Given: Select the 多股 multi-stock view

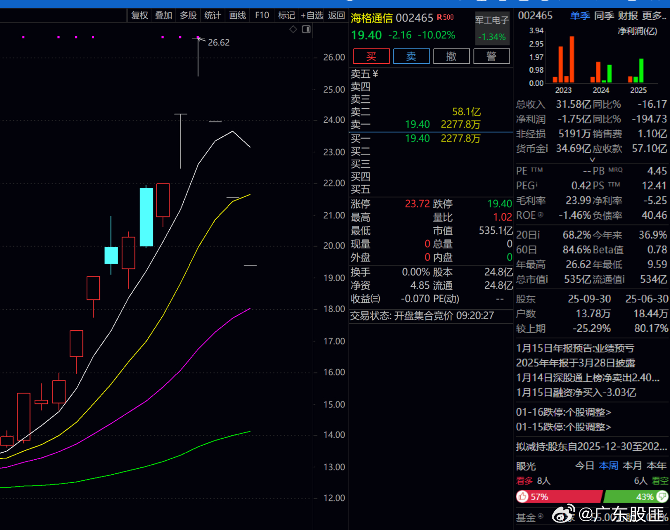Looking at the screenshot, I should [188, 15].
